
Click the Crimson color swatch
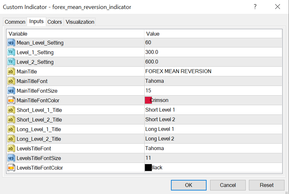(149, 100)
